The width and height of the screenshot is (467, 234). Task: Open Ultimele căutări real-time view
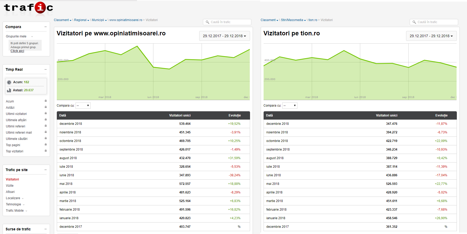[17, 139]
